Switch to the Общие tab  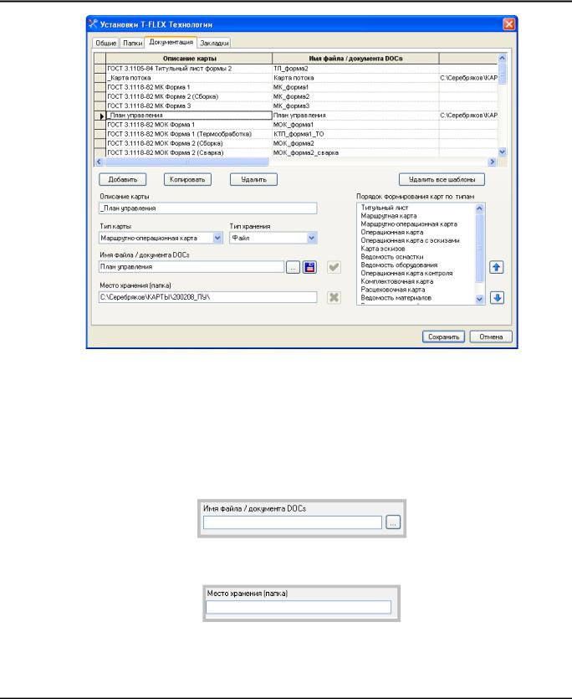(105, 44)
